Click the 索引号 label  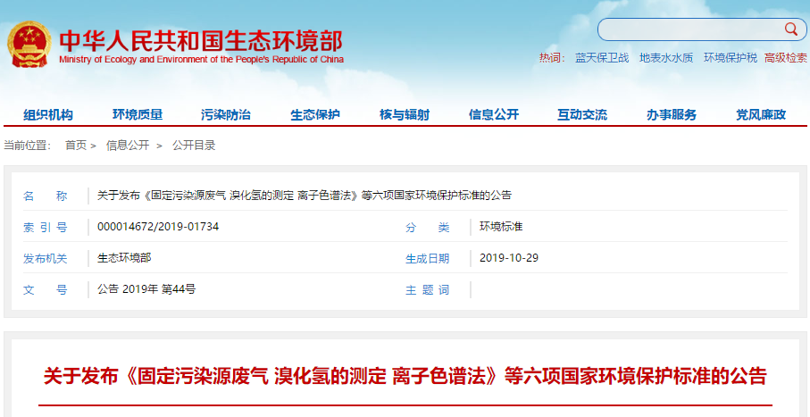coord(45,228)
